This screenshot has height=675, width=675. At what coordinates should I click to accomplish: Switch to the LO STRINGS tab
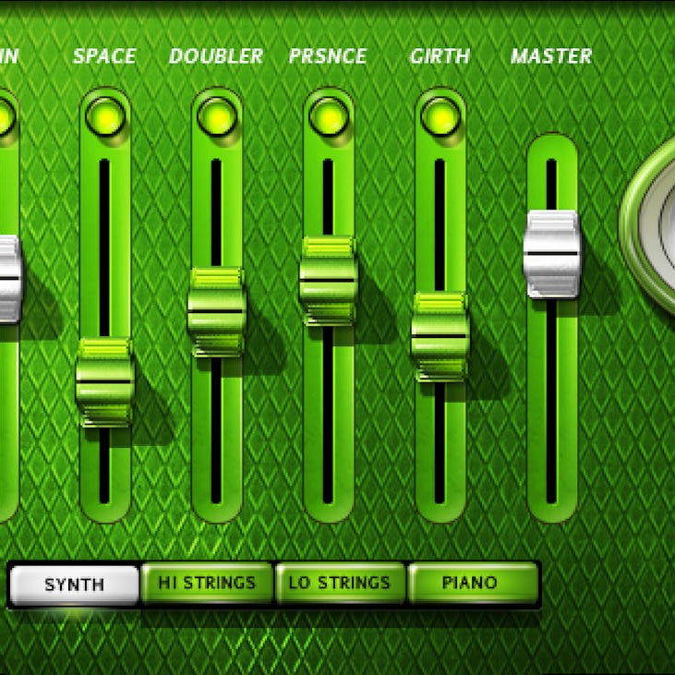340,583
